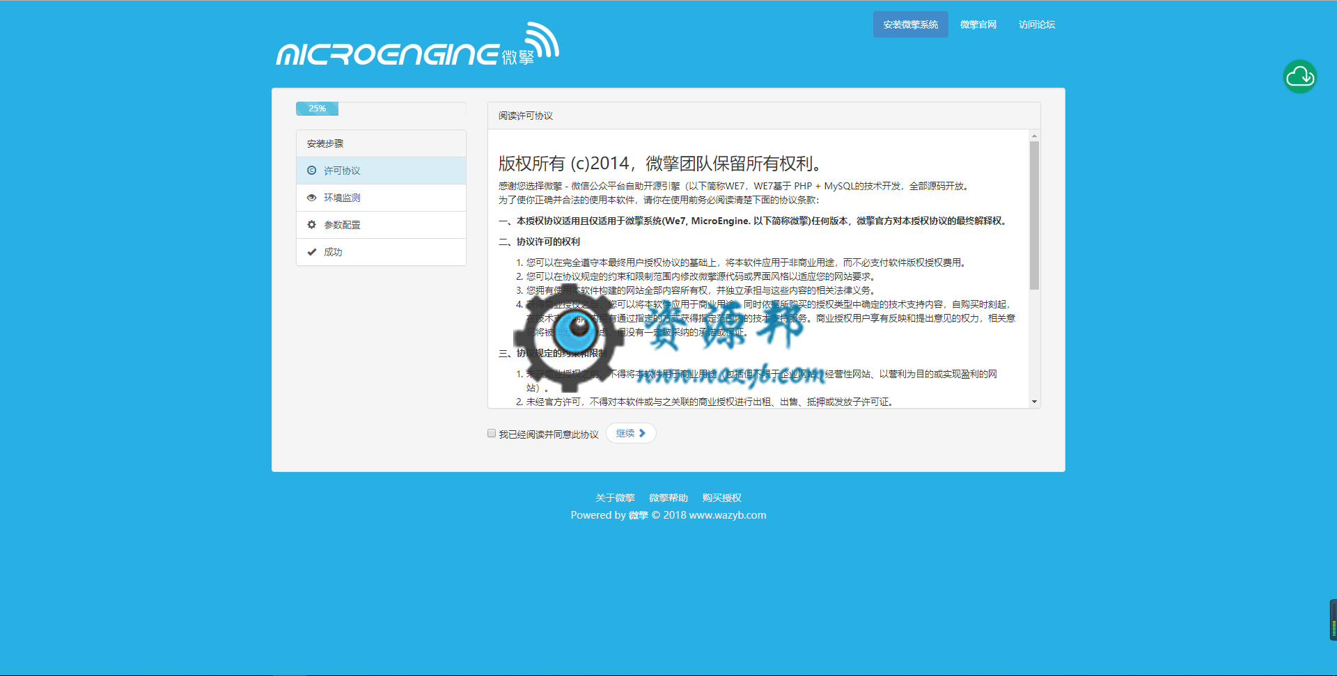Image resolution: width=1337 pixels, height=676 pixels.
Task: Click the 继续 continue button
Action: [631, 433]
